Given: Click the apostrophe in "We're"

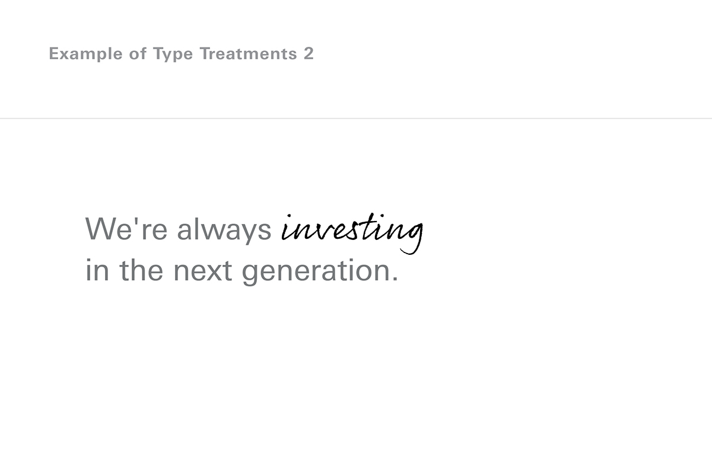Looking at the screenshot, I should 137,221.
